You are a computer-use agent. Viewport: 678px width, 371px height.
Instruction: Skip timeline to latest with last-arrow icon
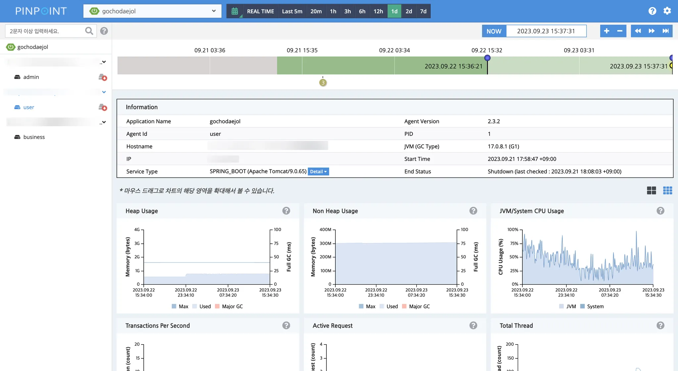665,31
